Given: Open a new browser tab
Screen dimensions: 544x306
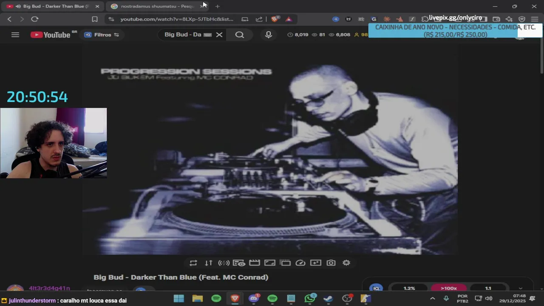Looking at the screenshot, I should (x=218, y=6).
